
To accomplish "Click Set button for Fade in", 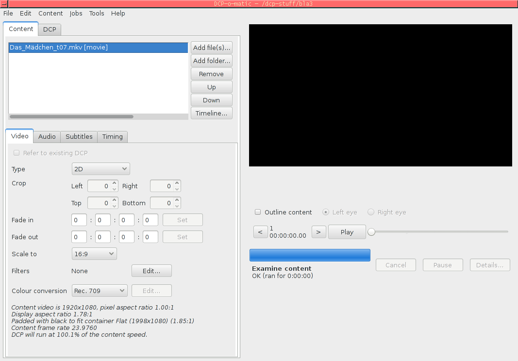I will tap(183, 220).
